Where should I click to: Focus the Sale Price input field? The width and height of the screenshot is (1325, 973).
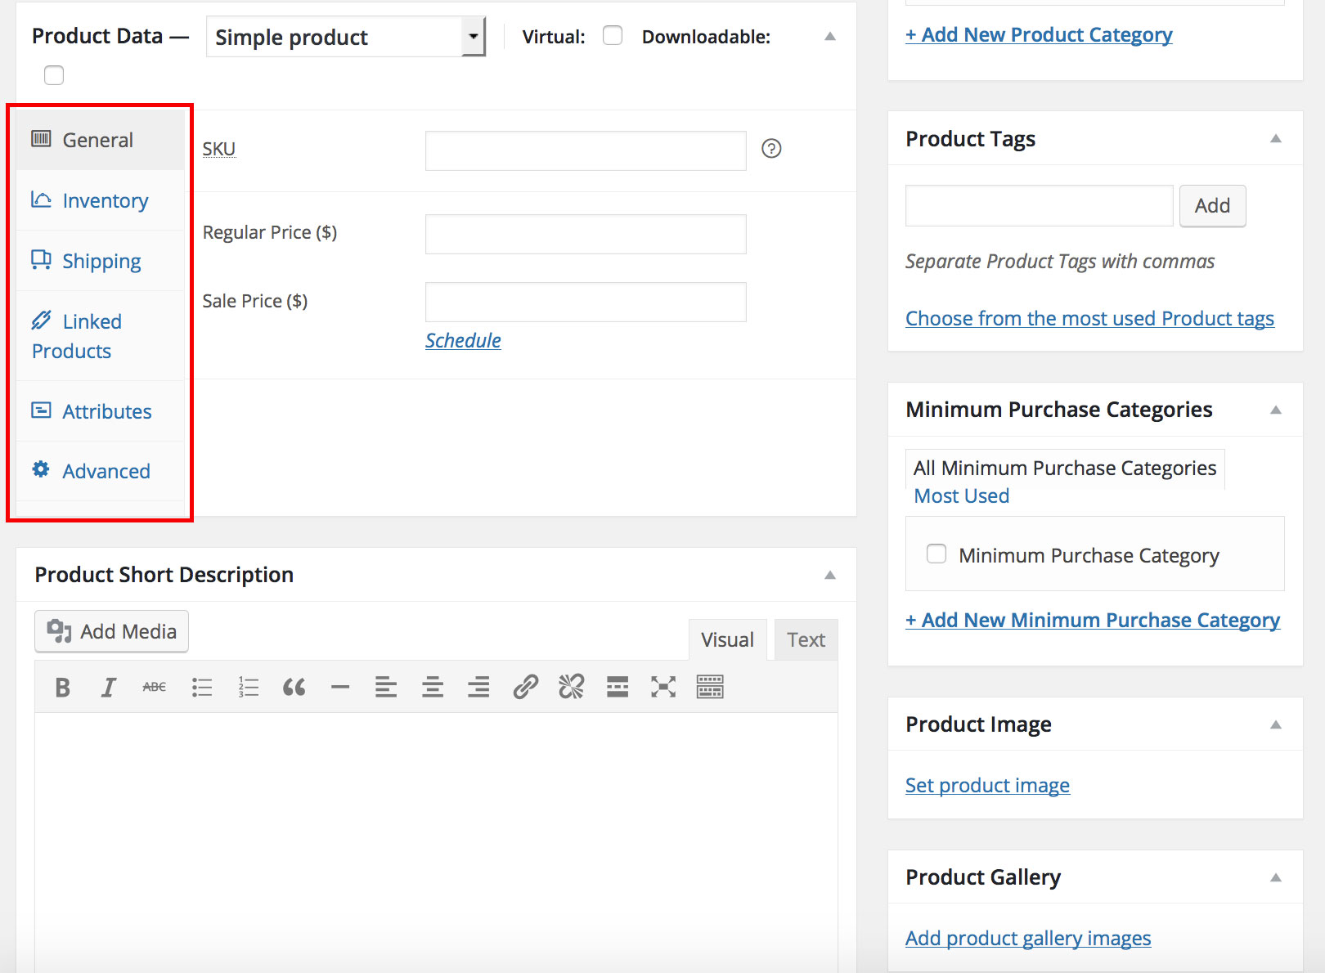pos(586,302)
